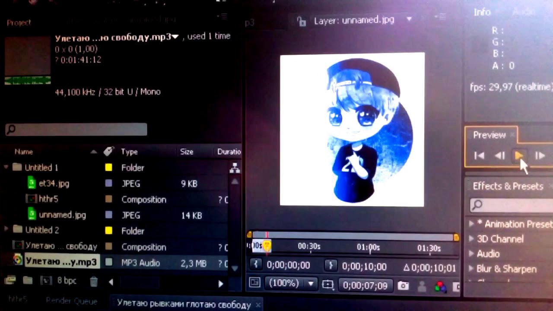Select the Preview panel tab
Viewport: 553px width, 311px height.
pyautogui.click(x=489, y=135)
